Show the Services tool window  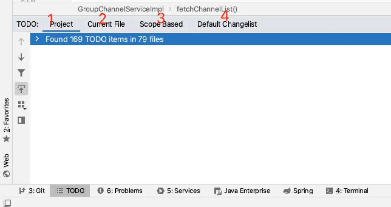click(x=178, y=191)
